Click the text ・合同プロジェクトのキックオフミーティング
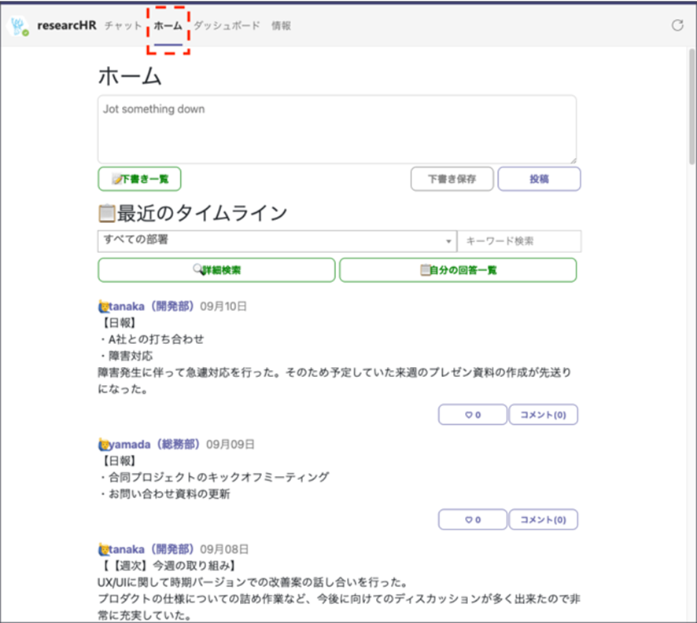 click(214, 478)
